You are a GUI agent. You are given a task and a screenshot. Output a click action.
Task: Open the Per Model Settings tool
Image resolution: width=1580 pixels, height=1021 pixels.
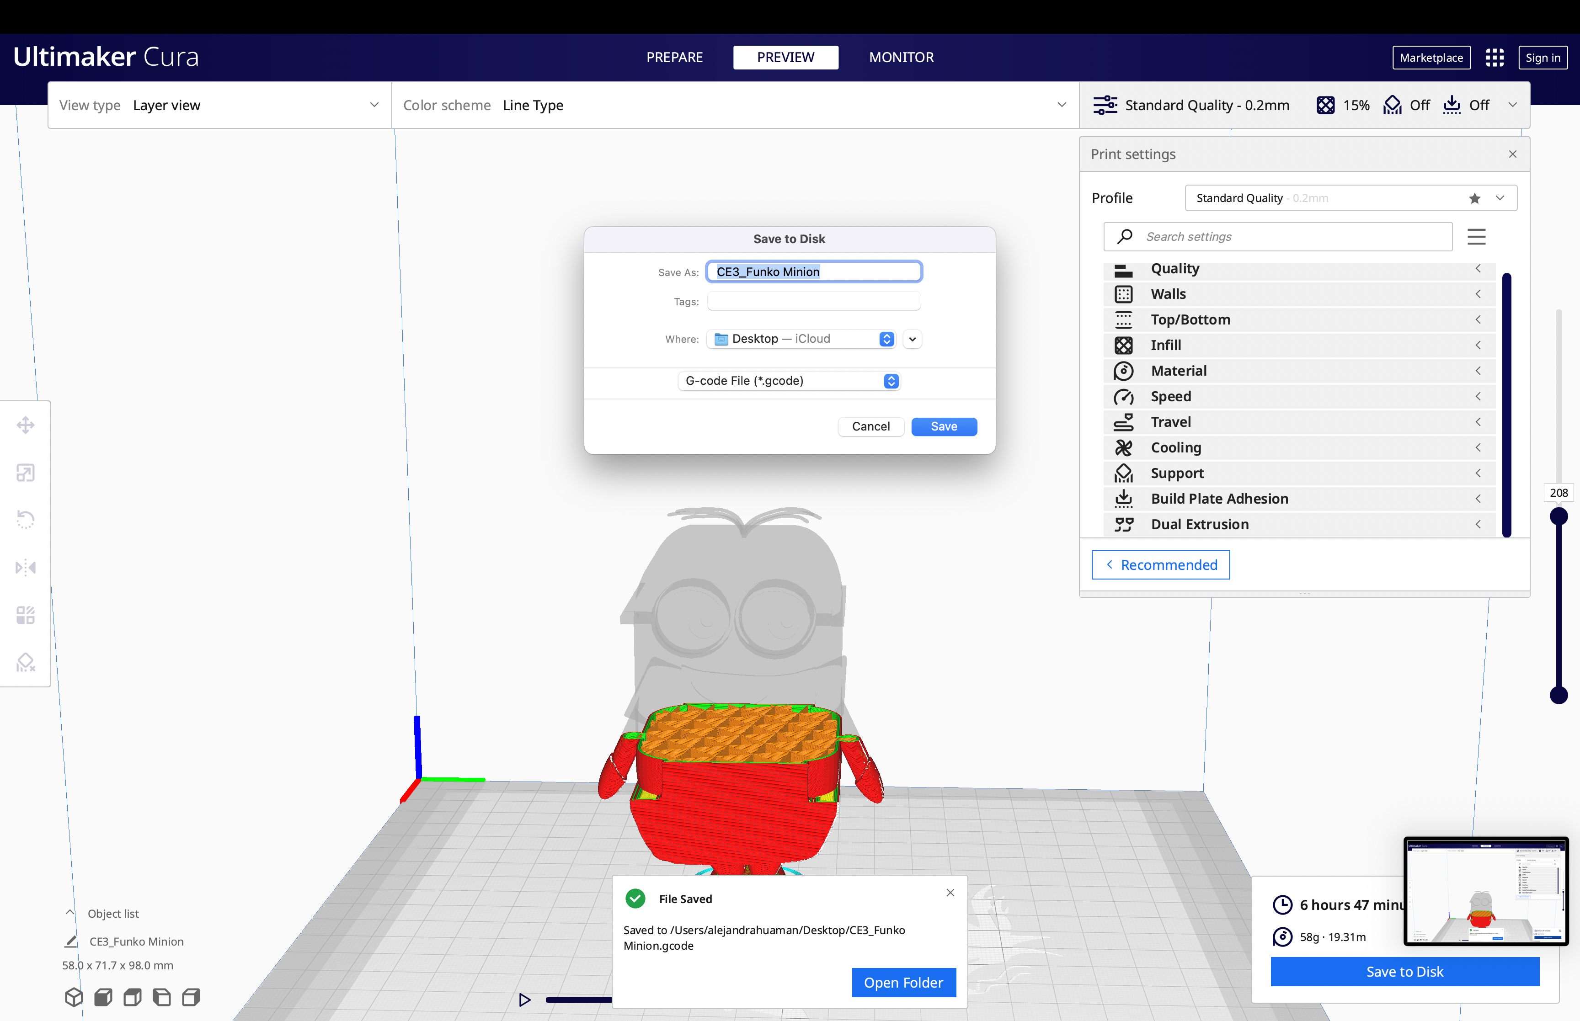coord(25,615)
